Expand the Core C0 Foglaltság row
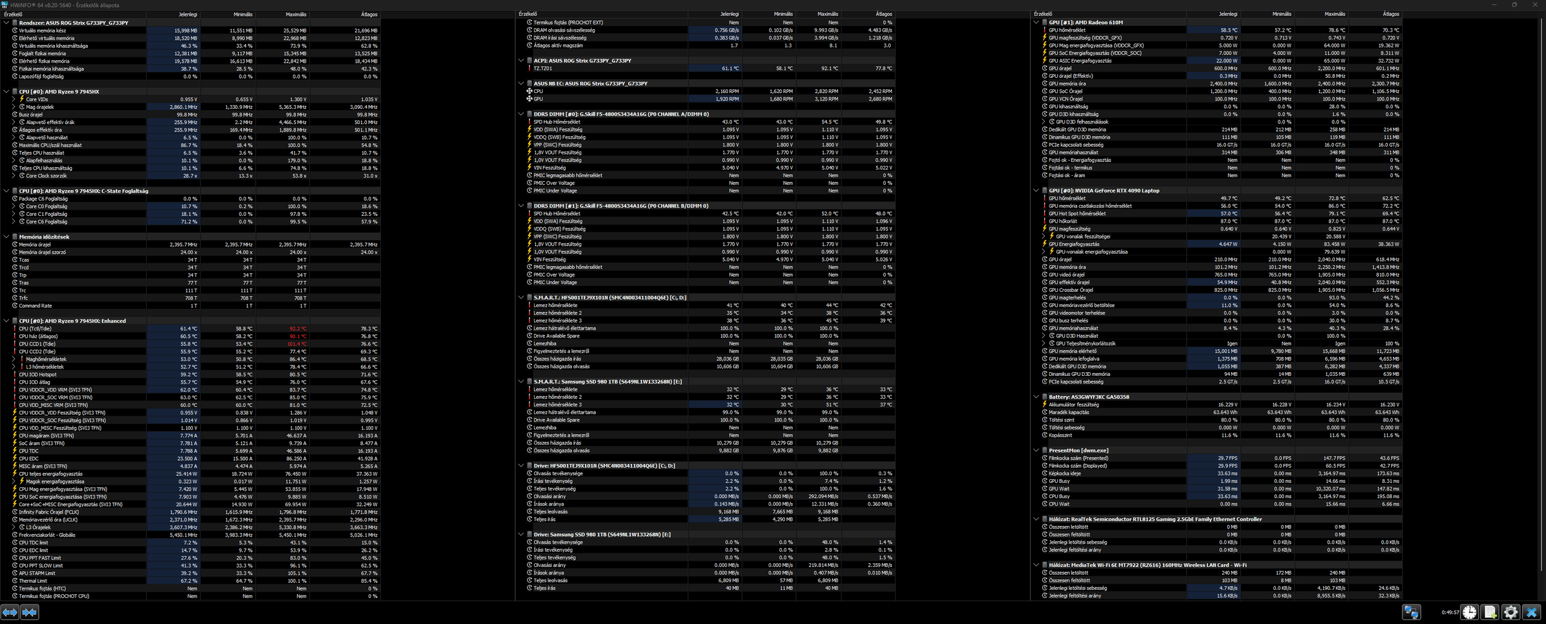This screenshot has width=1546, height=624. pyautogui.click(x=14, y=206)
